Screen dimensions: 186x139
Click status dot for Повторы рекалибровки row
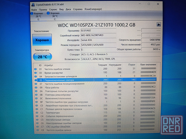click(x=36, y=95)
